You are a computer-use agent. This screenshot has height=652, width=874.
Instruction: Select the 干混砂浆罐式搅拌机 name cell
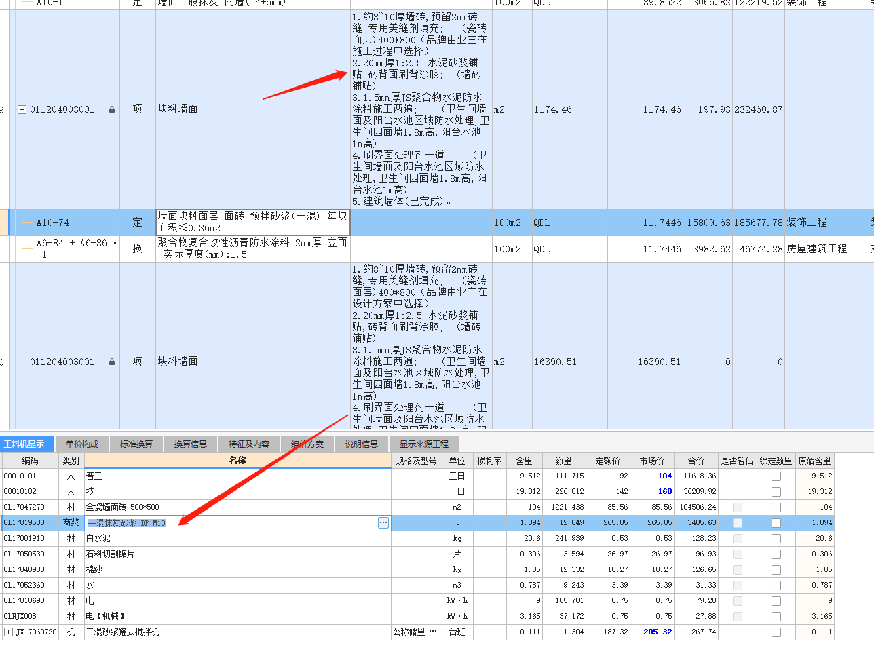coord(237,632)
